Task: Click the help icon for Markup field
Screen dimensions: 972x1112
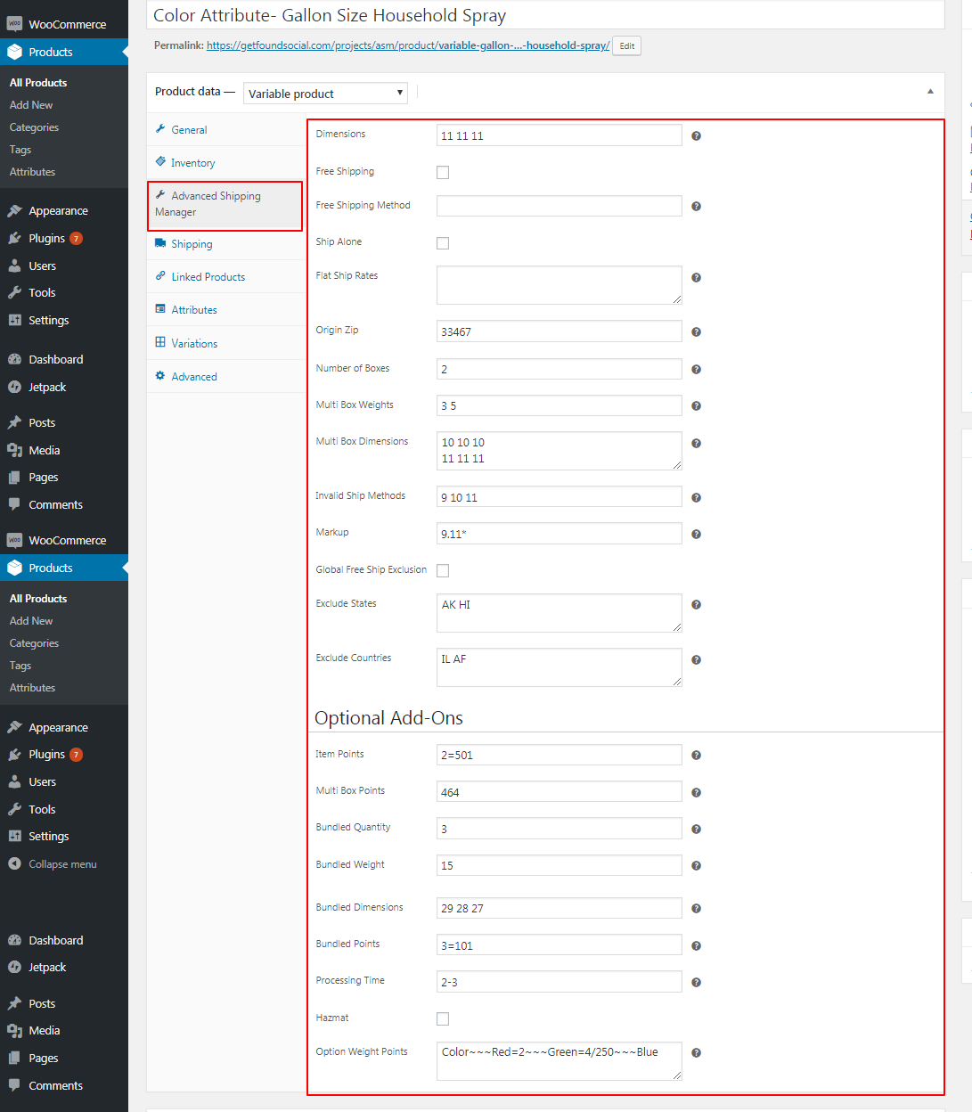Action: [696, 535]
